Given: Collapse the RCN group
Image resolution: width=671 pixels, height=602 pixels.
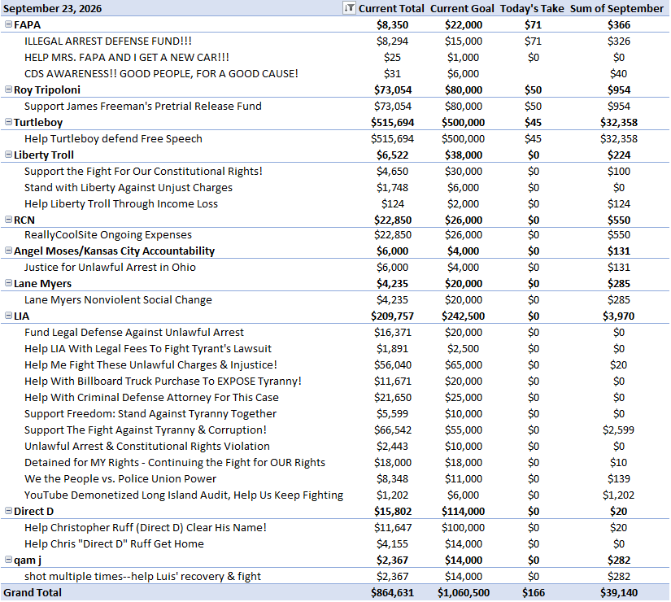Looking at the screenshot, I should pos(8,220).
